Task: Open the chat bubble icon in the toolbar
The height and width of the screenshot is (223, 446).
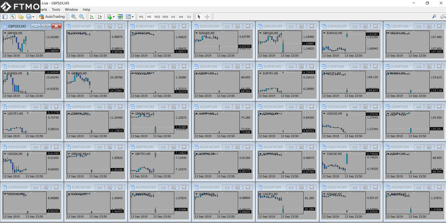Action: click(442, 17)
